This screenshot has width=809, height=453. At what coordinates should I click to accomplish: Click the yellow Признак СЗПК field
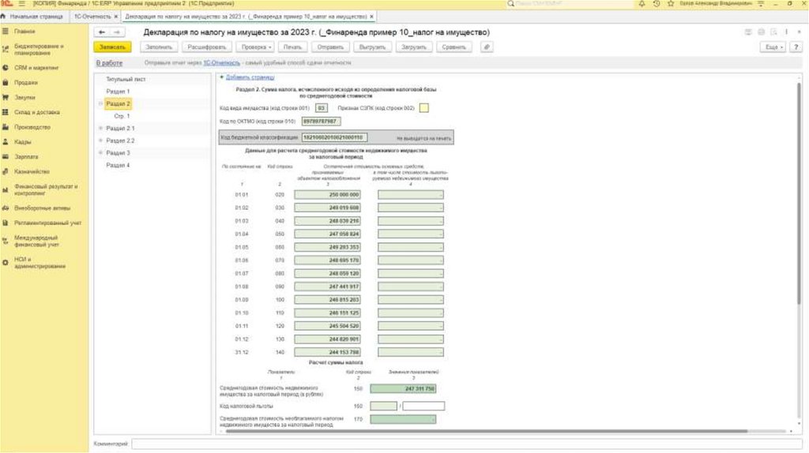(x=424, y=107)
